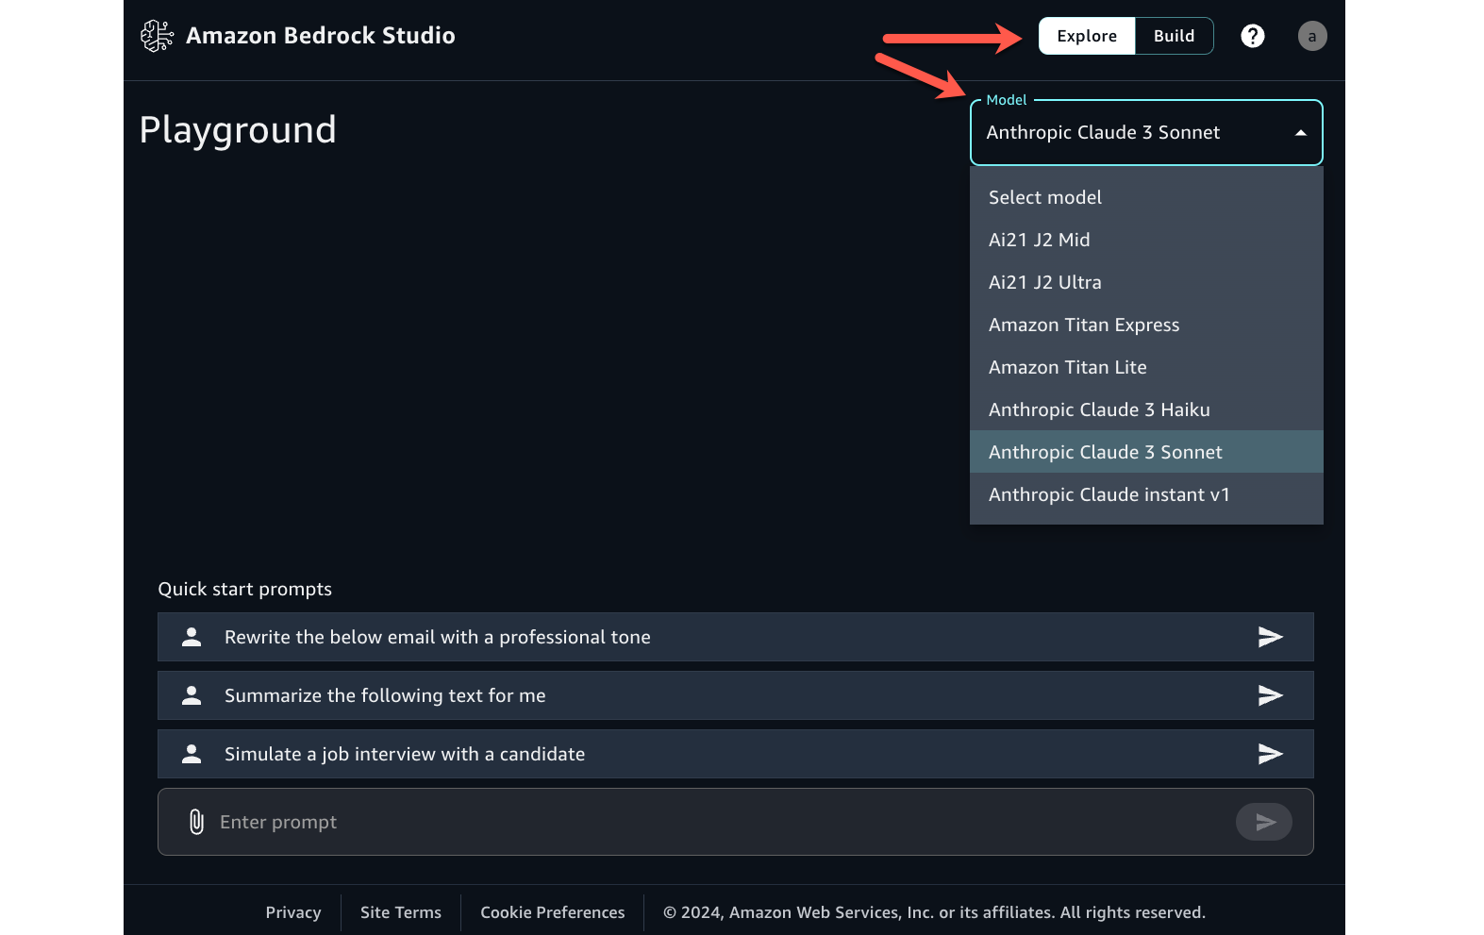Click the send button in prompt box
The width and height of the screenshot is (1484, 935).
(1264, 822)
